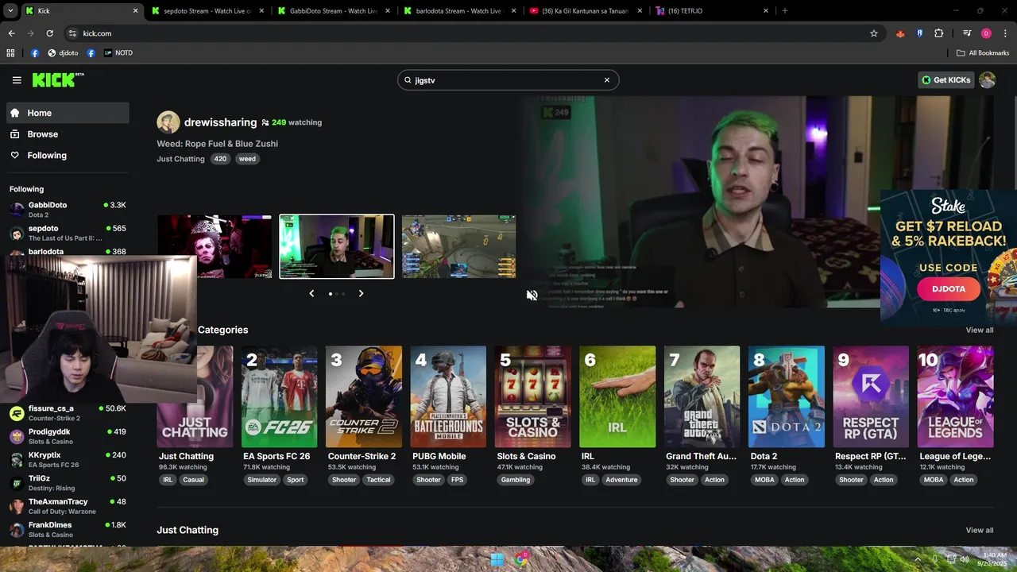Open the League of Legends category card
1017x572 pixels.
click(x=955, y=396)
